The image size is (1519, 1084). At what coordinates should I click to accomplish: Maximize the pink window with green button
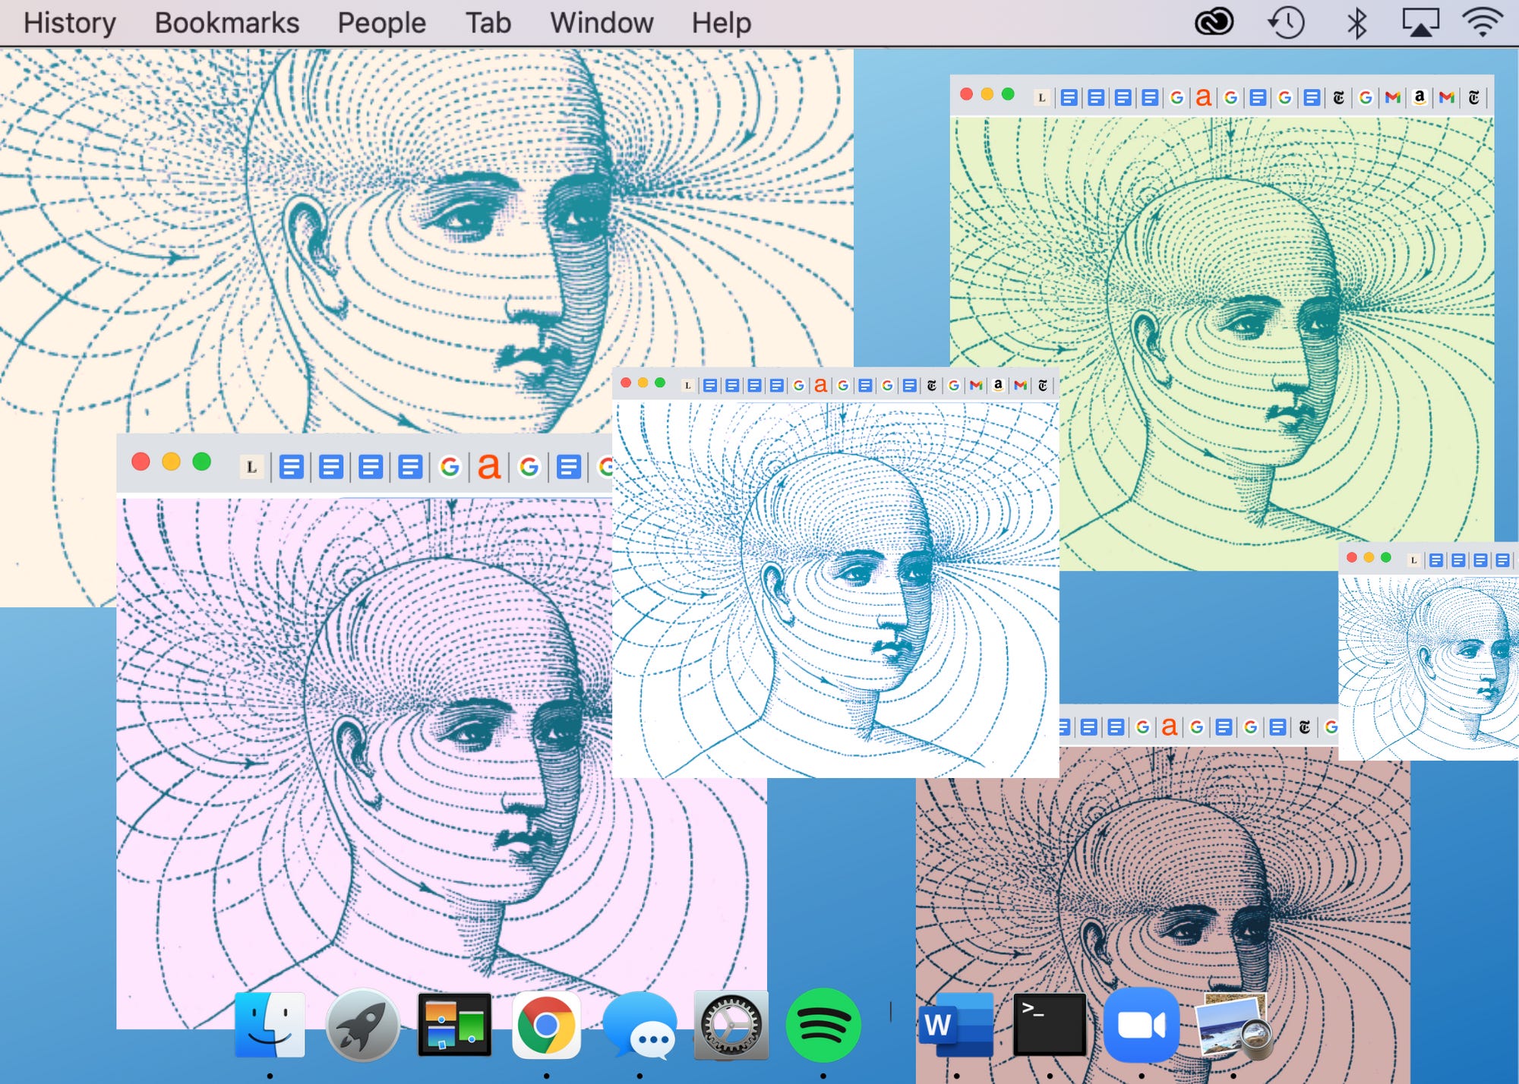(201, 462)
